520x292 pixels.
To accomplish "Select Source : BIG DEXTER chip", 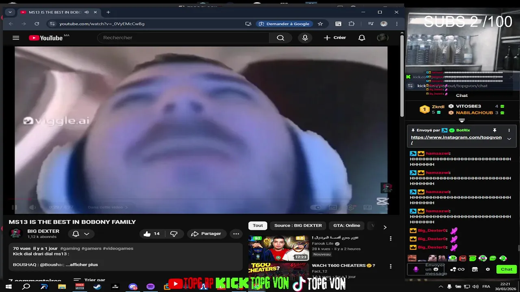I will [298, 225].
